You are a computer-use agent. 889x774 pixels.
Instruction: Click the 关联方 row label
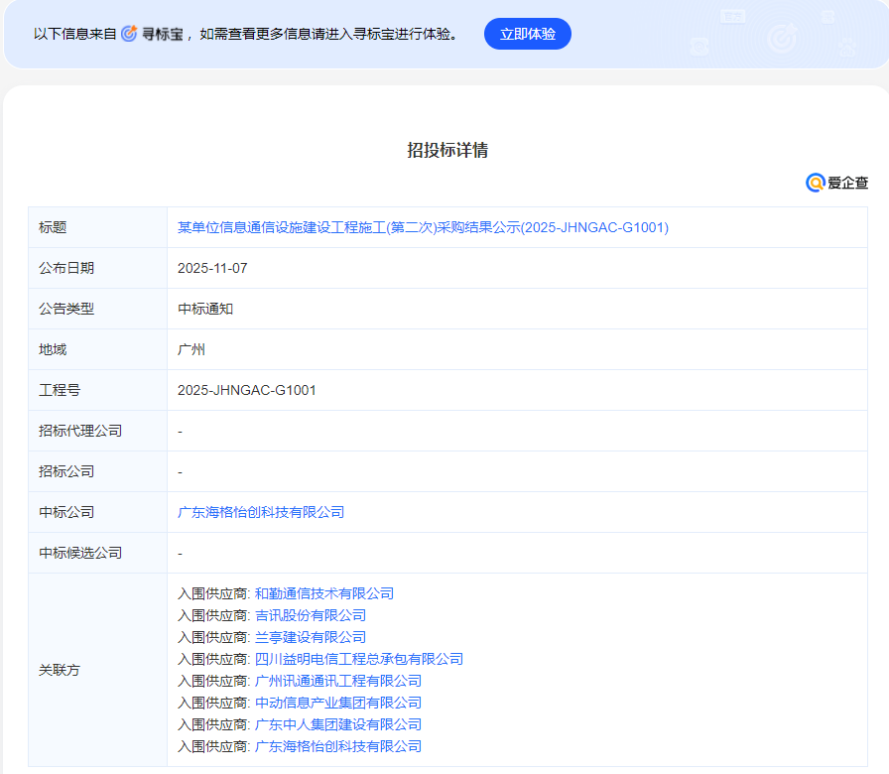pos(60,670)
